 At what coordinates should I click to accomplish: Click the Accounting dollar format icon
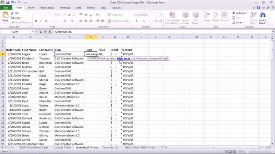point(137,21)
